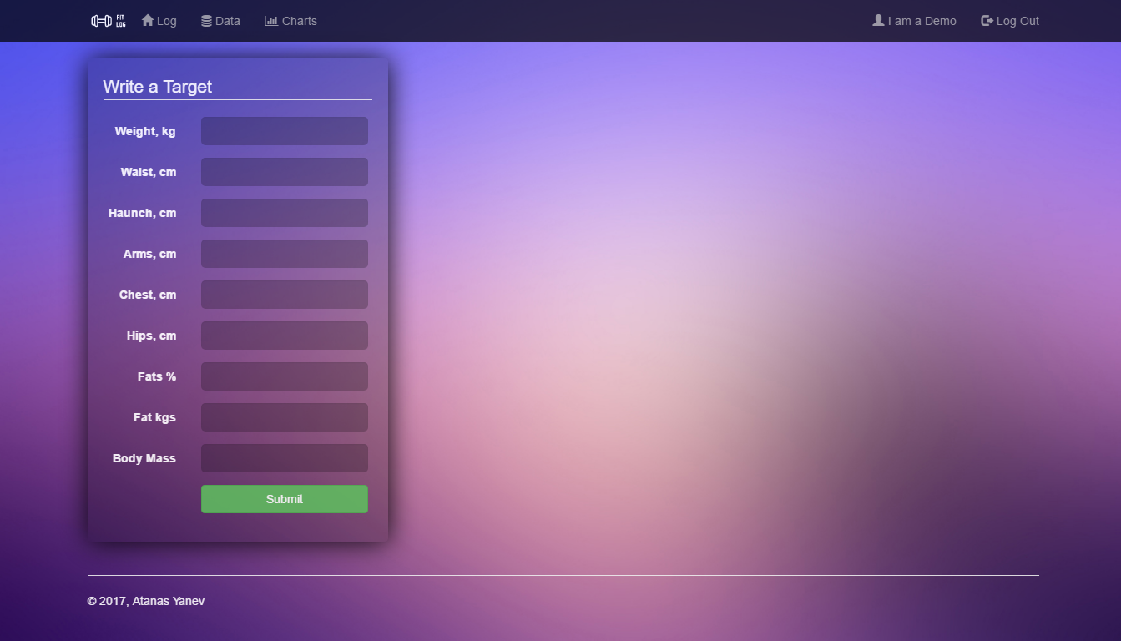Click the user icon beside I am a Demo
The width and height of the screenshot is (1121, 641).
pyautogui.click(x=878, y=20)
